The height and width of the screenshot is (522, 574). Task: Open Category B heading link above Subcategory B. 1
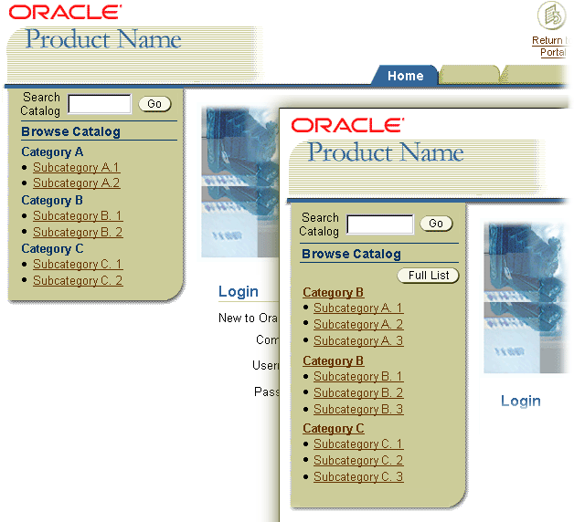[x=333, y=360]
